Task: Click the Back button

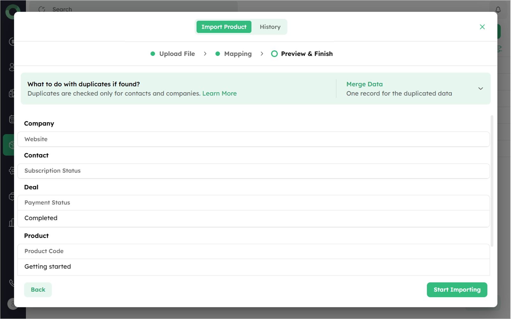Action: coord(38,290)
